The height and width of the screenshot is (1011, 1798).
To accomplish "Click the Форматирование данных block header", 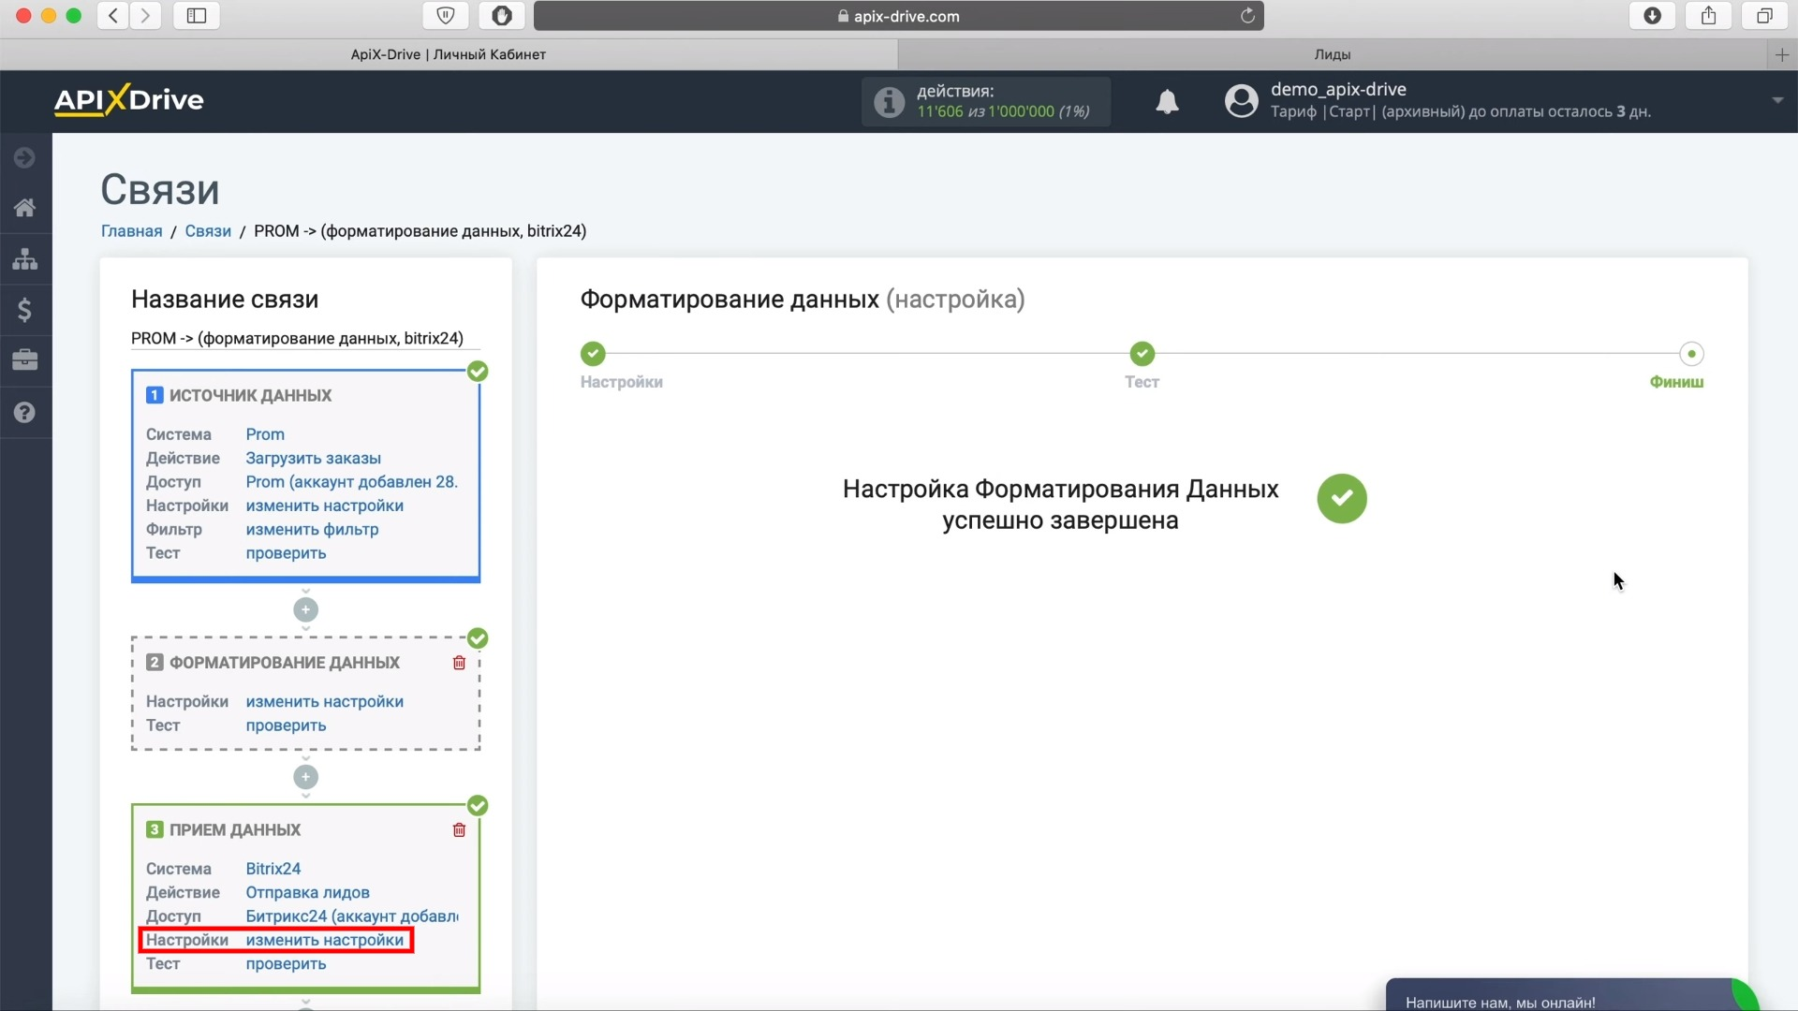I will point(284,663).
